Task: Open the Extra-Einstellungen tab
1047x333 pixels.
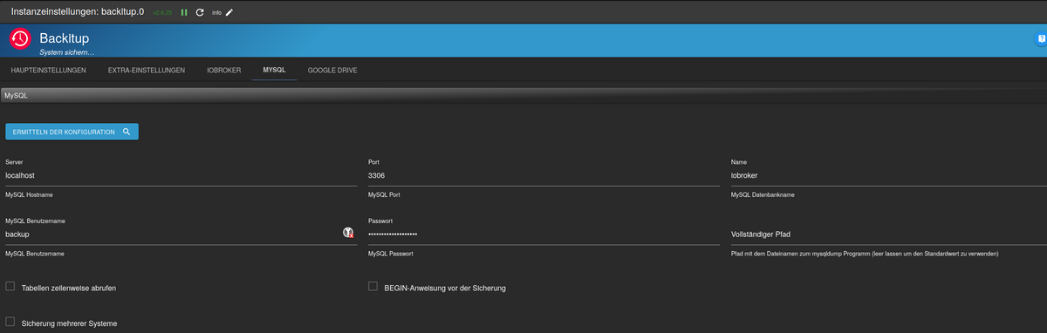Action: pos(147,70)
